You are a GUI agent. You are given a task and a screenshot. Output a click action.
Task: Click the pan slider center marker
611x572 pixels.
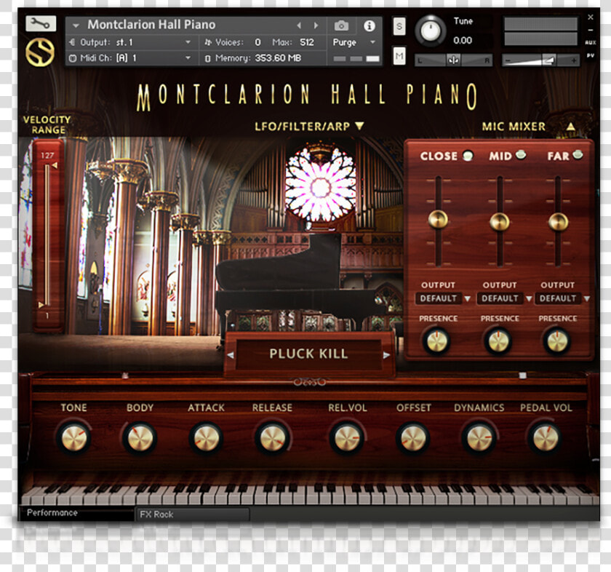coord(454,60)
